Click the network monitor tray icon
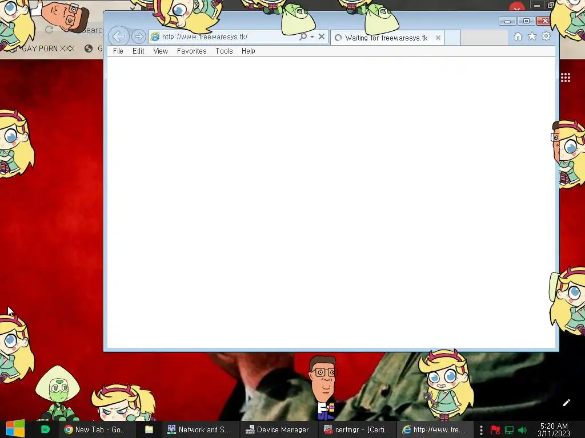 [509, 430]
